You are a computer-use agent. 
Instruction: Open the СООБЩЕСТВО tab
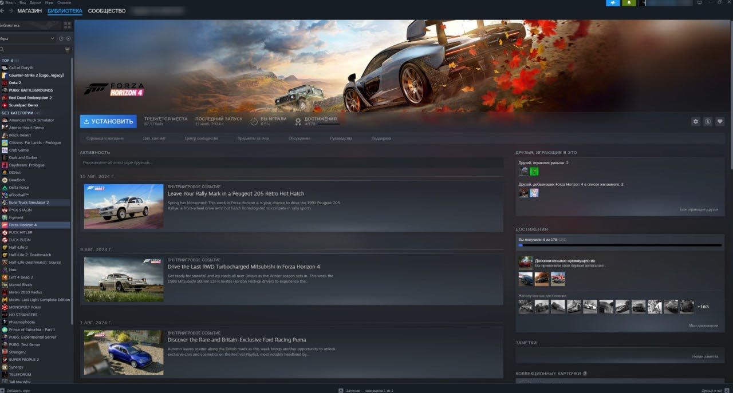107,11
